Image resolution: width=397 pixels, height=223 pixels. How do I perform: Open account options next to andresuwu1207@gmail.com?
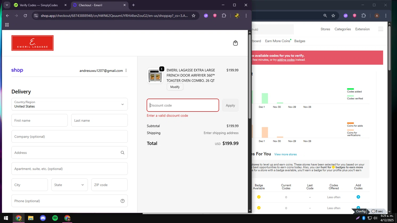[x=126, y=71]
